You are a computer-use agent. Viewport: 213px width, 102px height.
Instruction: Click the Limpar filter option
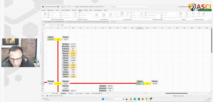133,13
